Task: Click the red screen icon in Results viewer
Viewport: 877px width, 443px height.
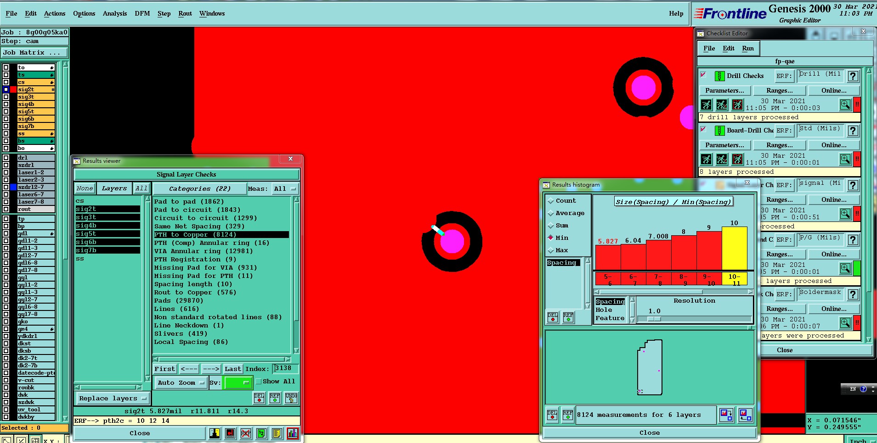Action: tap(230, 433)
